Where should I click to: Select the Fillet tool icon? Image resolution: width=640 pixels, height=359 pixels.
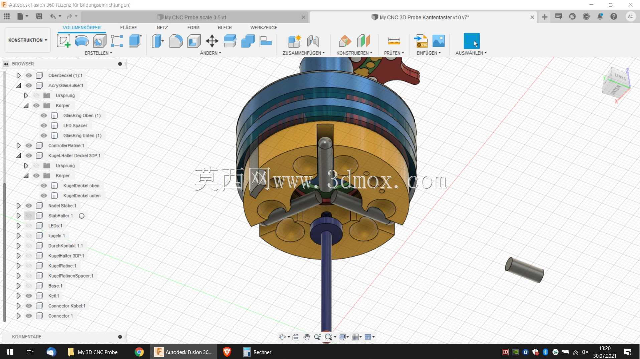176,41
